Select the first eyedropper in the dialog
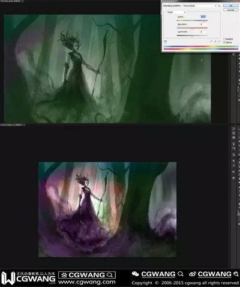The image size is (240, 287). (x=211, y=41)
